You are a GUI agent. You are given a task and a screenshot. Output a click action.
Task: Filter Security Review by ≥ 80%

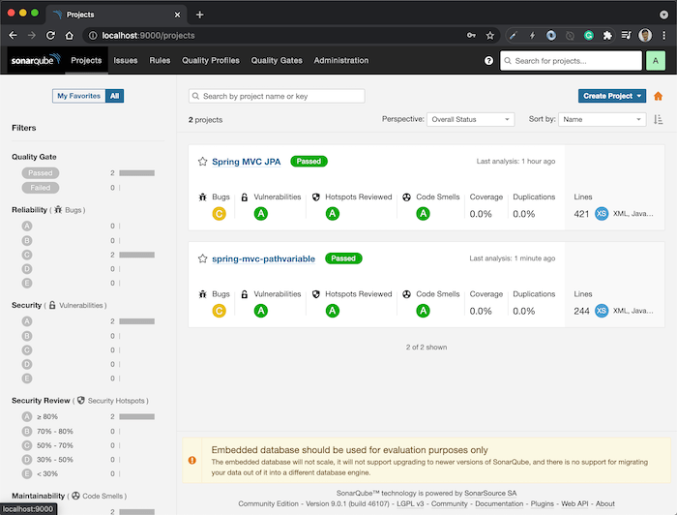pos(40,417)
